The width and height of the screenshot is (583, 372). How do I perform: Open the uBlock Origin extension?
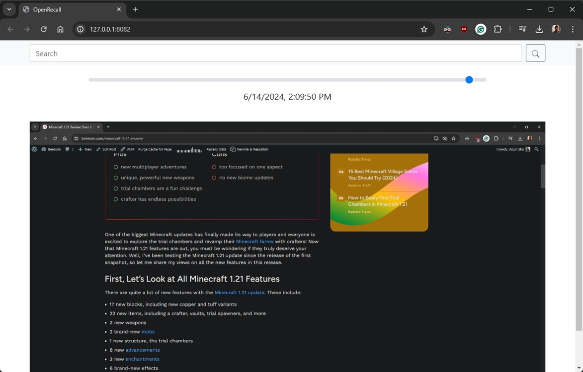pos(464,29)
